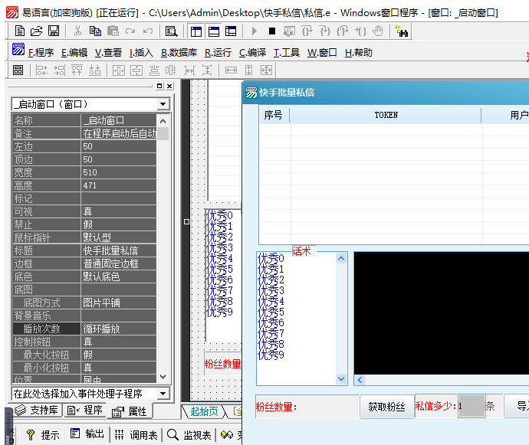Click the property panel float restore button
The width and height of the screenshot is (529, 445).
coord(159,87)
